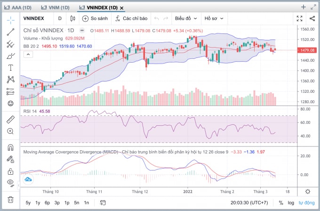Pick the brush drawing tool

coord(11,56)
